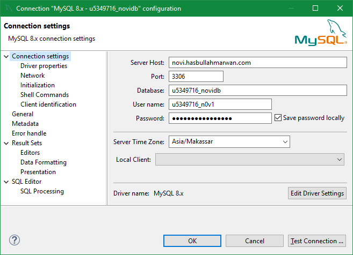
Task: Click the DBeaver icon in the title bar
Action: tap(9, 9)
